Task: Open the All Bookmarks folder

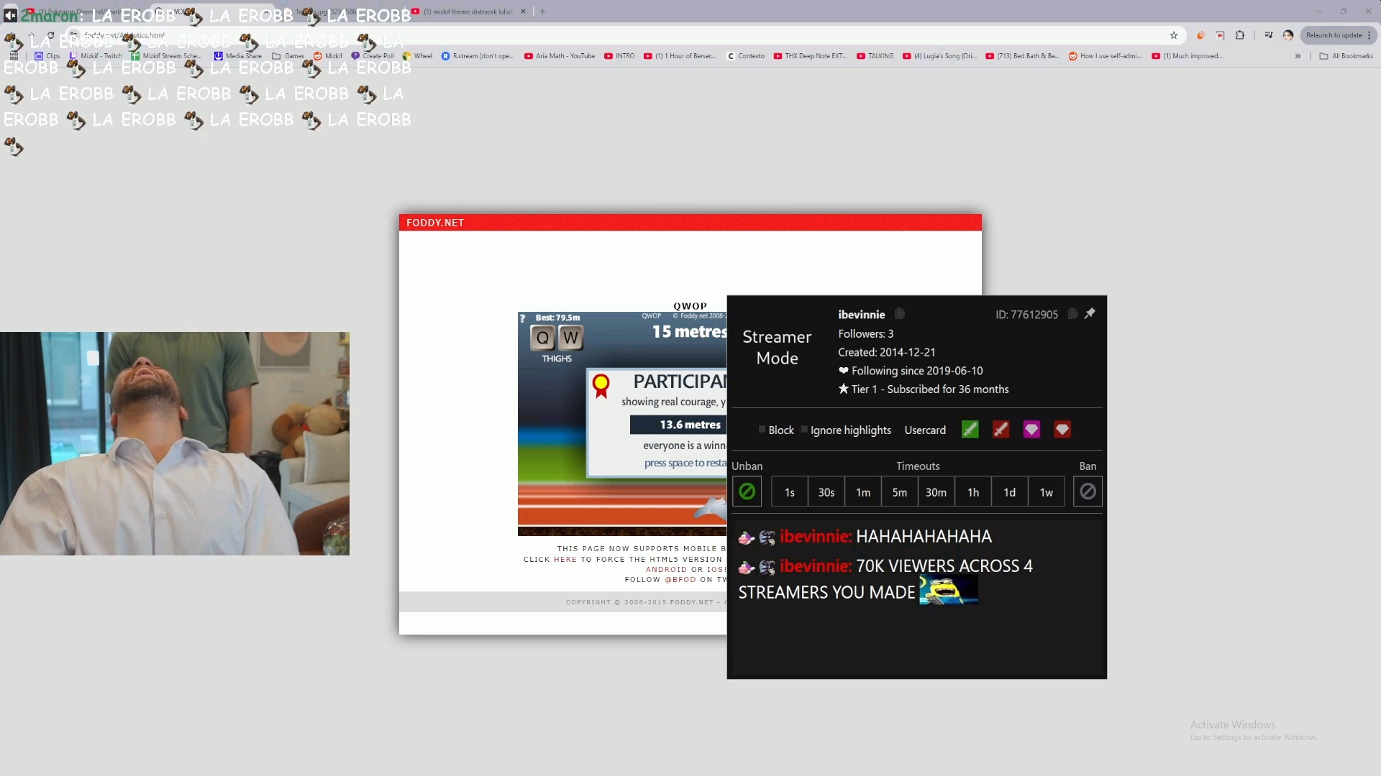Action: pos(1346,56)
